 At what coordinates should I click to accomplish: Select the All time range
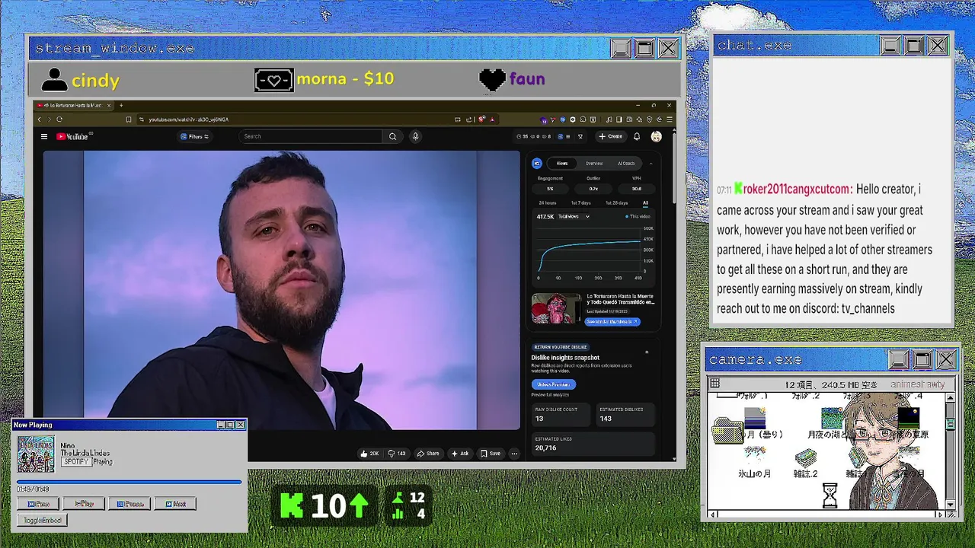point(645,203)
